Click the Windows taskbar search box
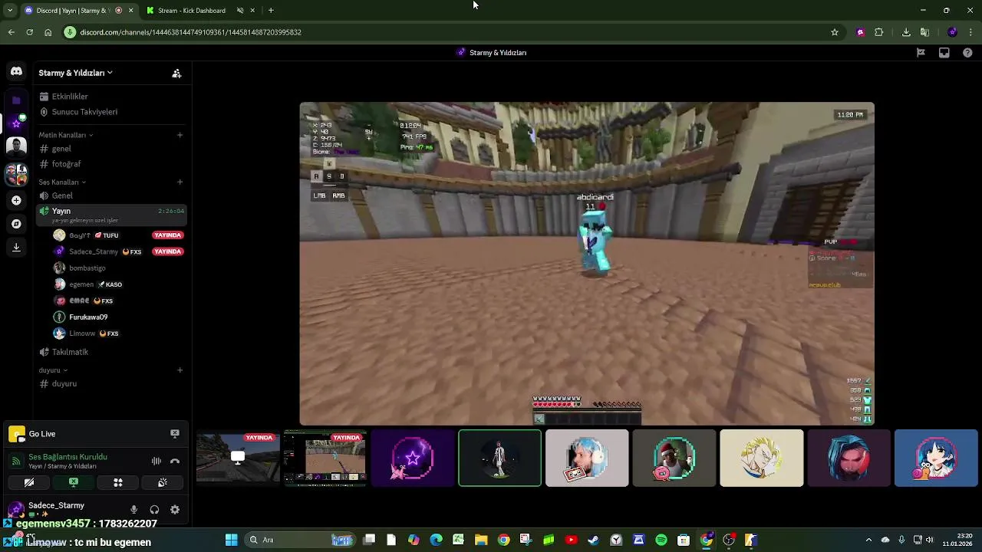Viewport: 982px width, 552px height. [299, 540]
